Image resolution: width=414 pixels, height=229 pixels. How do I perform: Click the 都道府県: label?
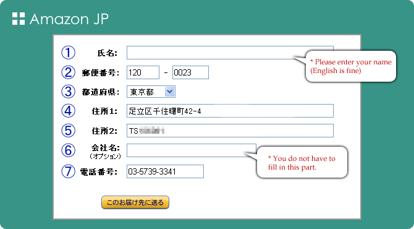point(101,92)
